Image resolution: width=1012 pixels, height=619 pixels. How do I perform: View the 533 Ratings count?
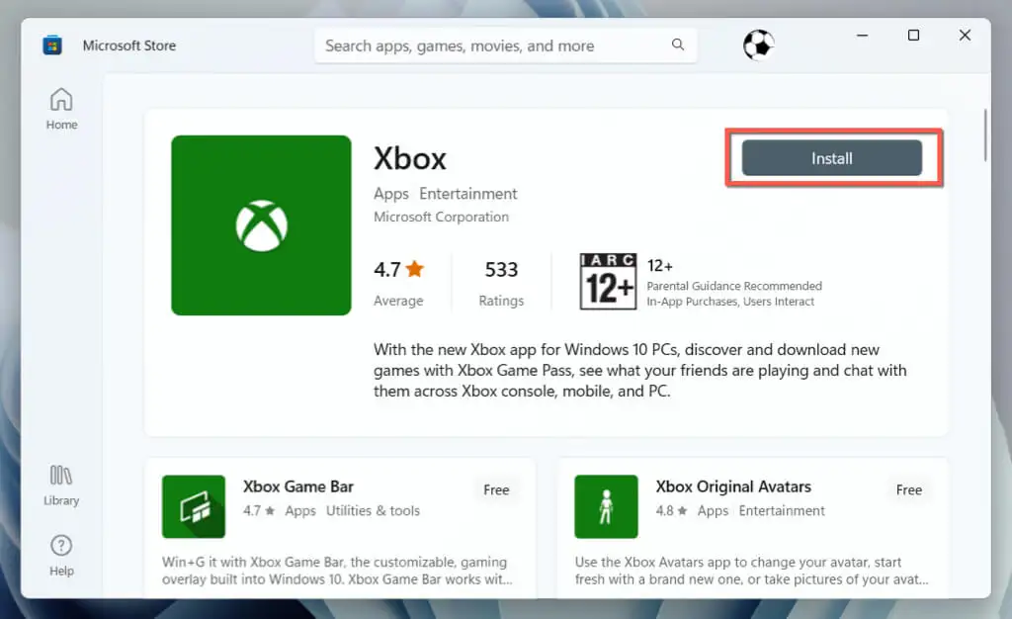tap(501, 284)
